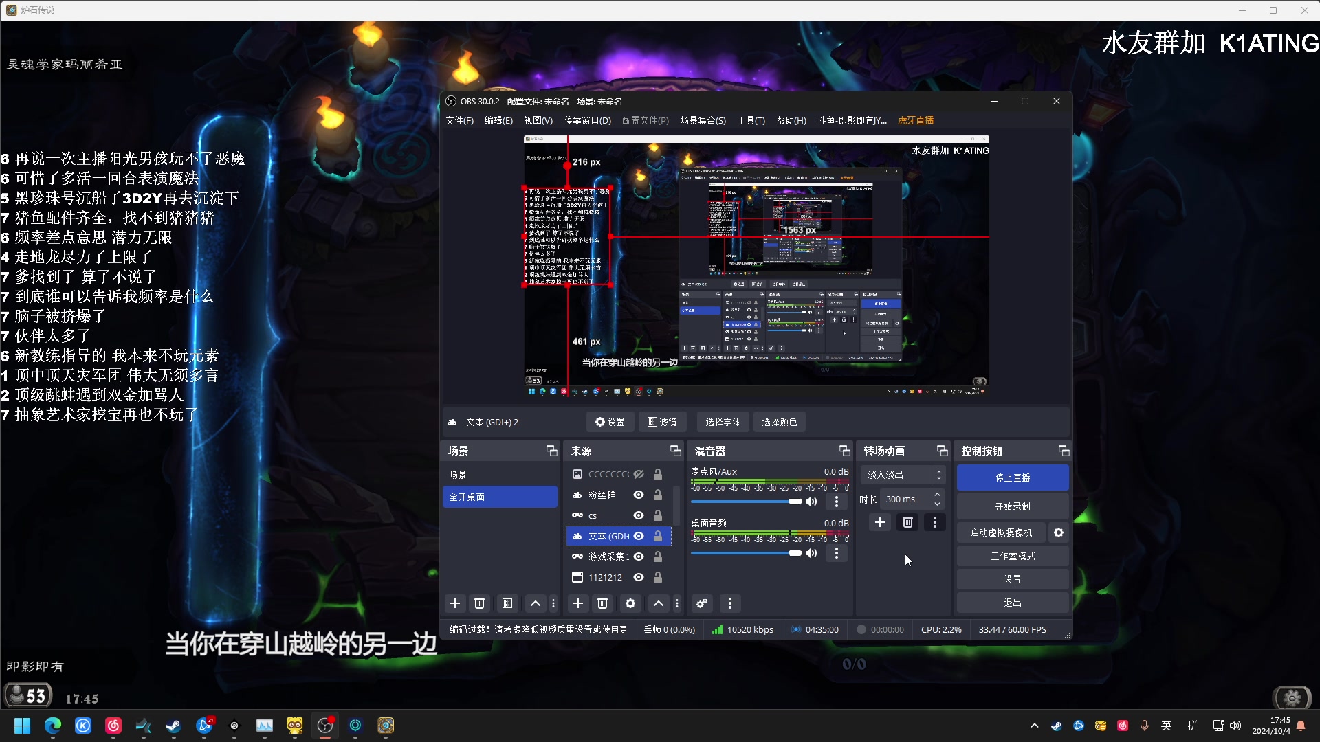The width and height of the screenshot is (1320, 742).
Task: Remove selected source with trash icon
Action: [603, 603]
